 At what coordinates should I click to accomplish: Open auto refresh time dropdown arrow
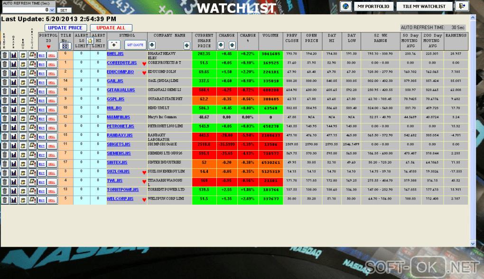(52, 10)
